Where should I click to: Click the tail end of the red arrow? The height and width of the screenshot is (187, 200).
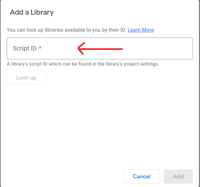point(121,49)
